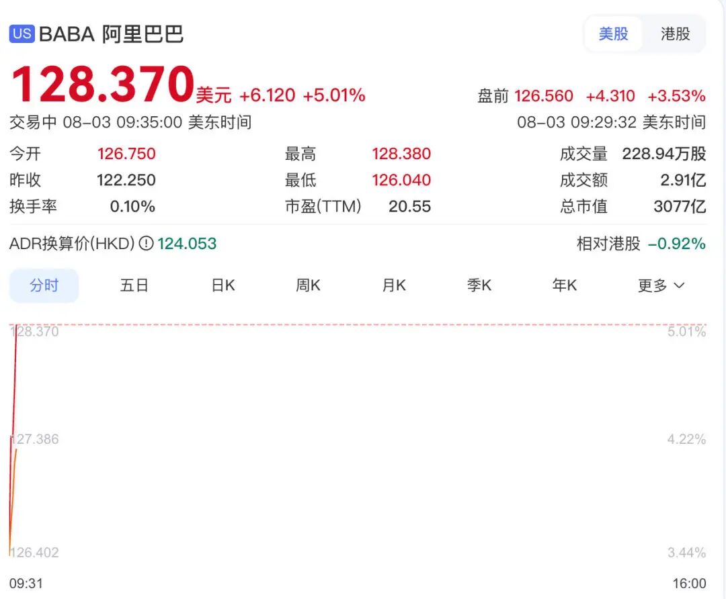Toggle to 港股 market view
726x599 pixels.
click(x=675, y=34)
